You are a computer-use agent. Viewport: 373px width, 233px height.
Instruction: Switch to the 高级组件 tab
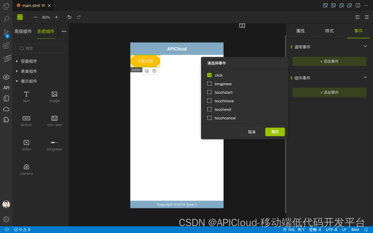point(23,32)
